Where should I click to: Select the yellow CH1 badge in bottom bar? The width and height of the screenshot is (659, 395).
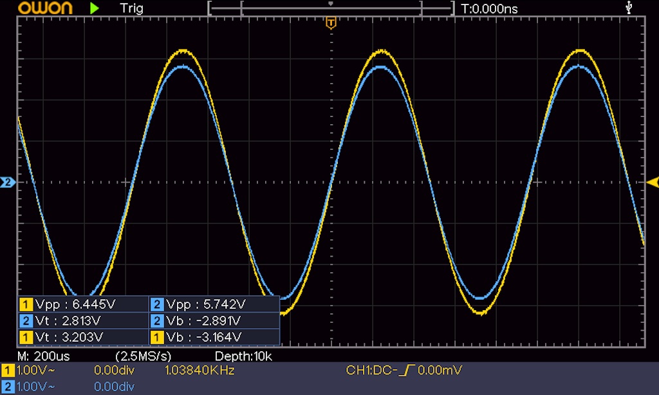pyautogui.click(x=8, y=371)
